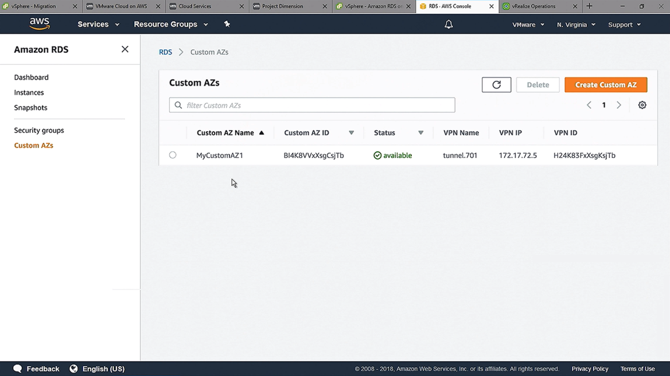Viewport: 670px width, 376px height.
Task: Click the pin shortcuts star icon
Action: pos(227,24)
